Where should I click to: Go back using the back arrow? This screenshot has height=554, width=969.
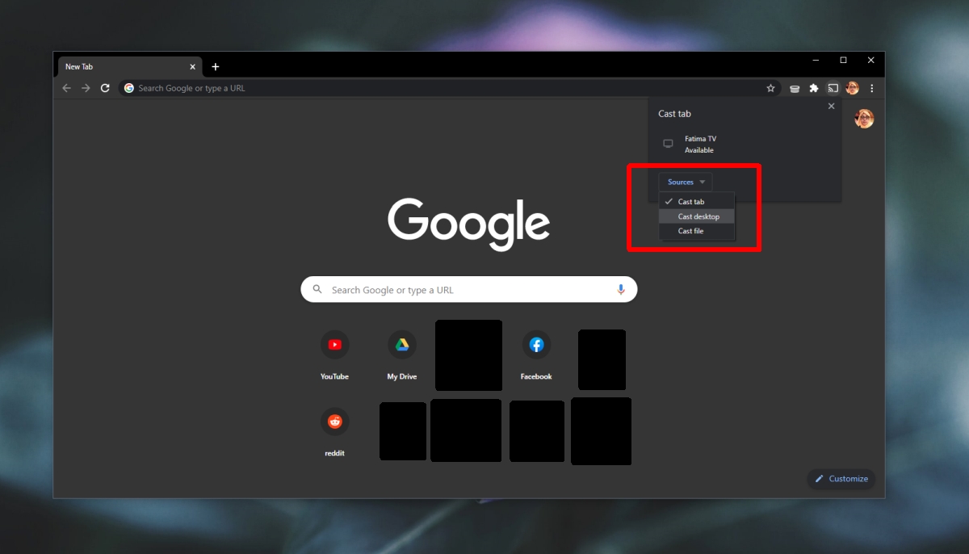tap(66, 88)
